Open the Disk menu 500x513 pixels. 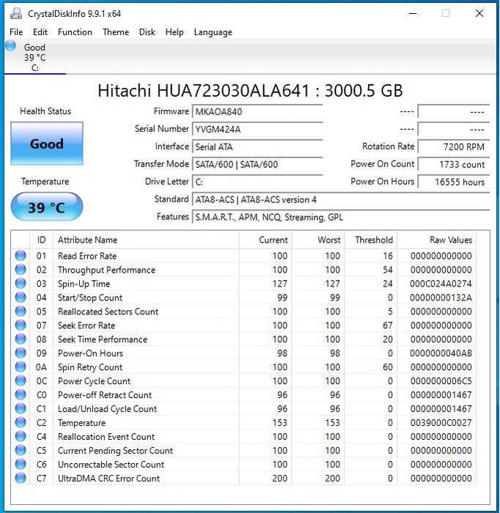point(147,32)
